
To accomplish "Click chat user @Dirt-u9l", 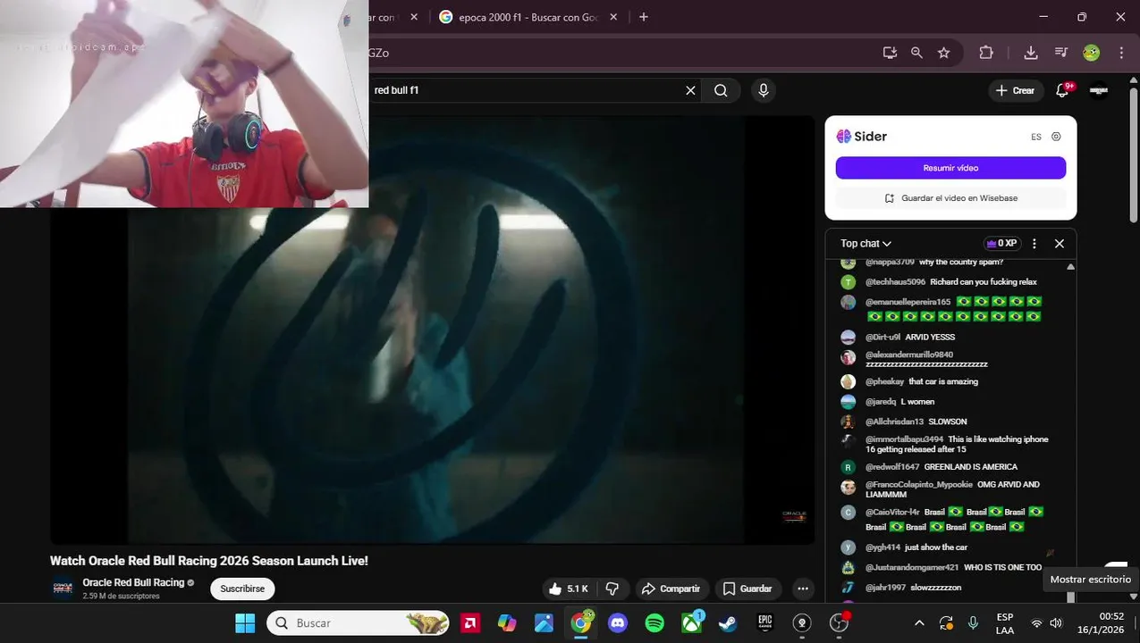I will point(882,338).
